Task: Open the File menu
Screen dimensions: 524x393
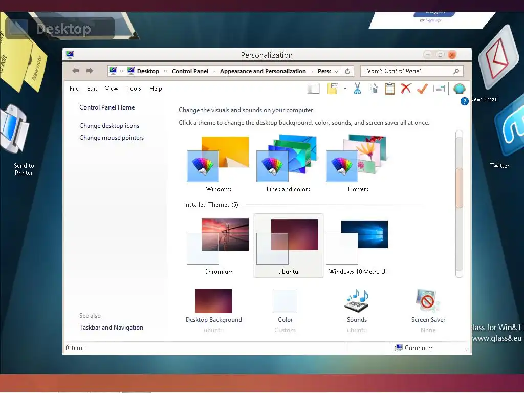Action: 74,89
